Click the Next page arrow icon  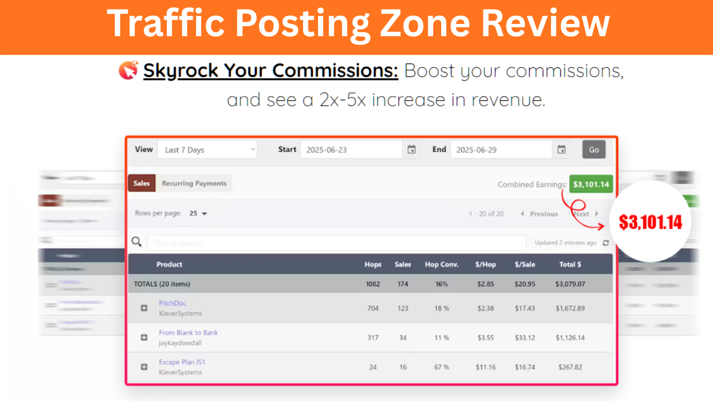coord(597,214)
